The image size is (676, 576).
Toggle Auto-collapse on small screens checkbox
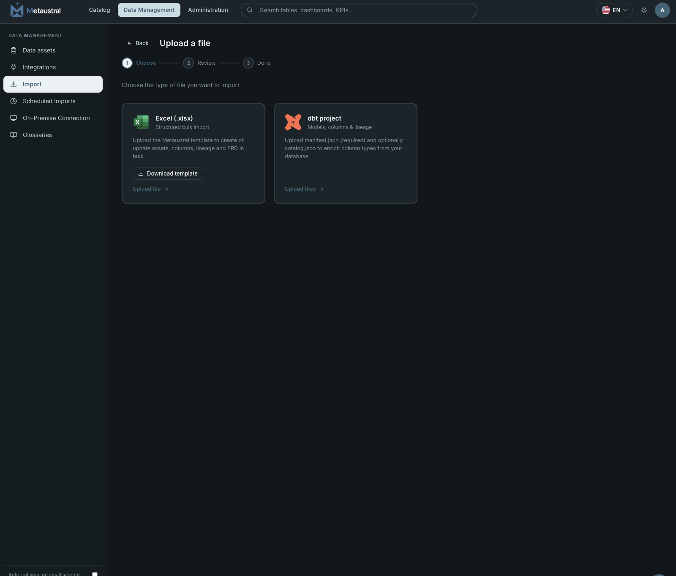95,574
